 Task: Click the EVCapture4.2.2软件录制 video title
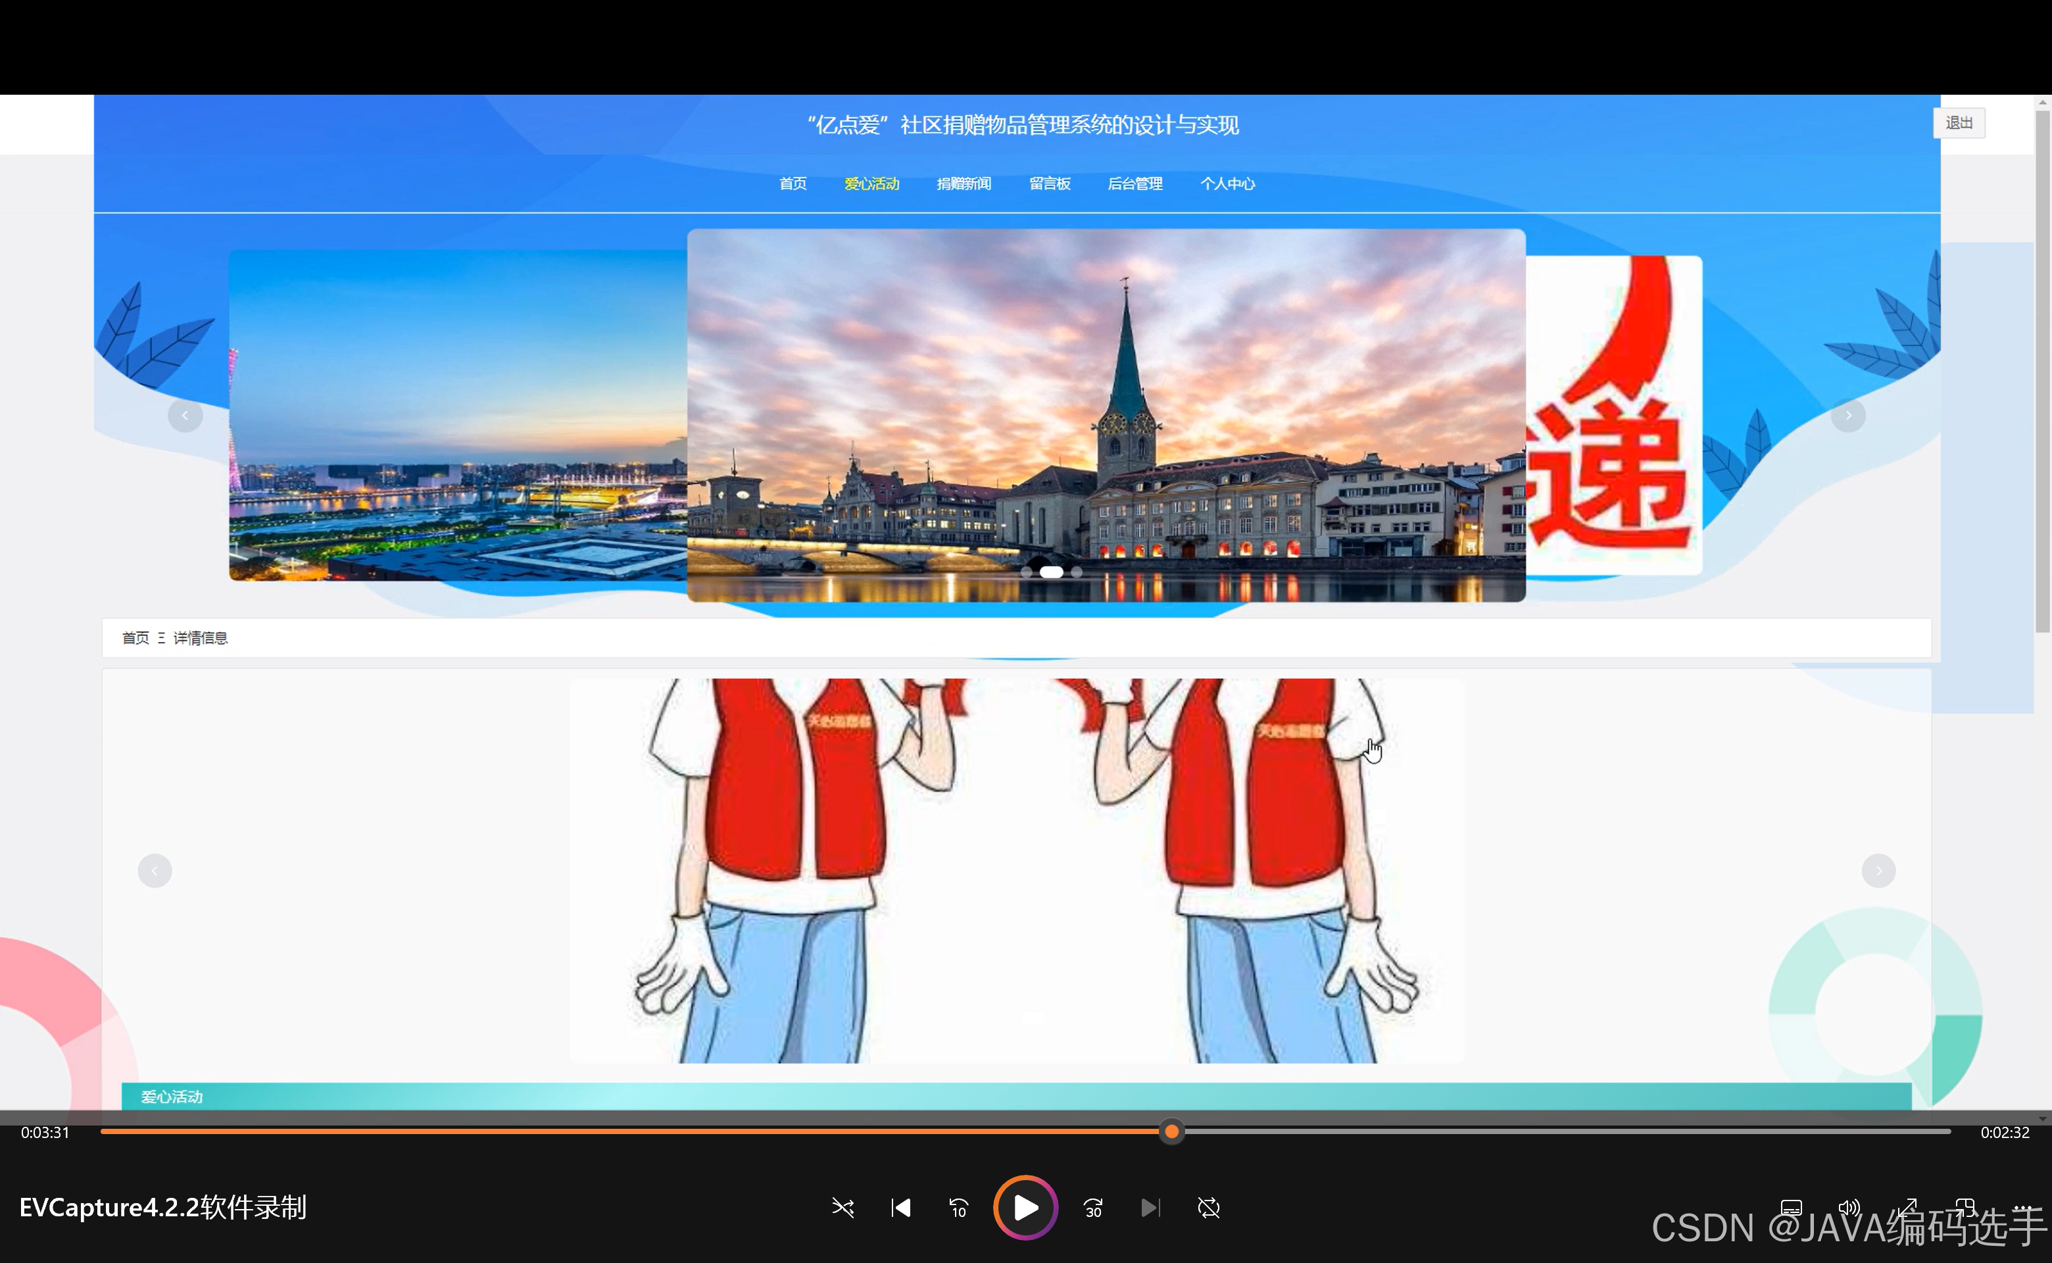tap(163, 1208)
